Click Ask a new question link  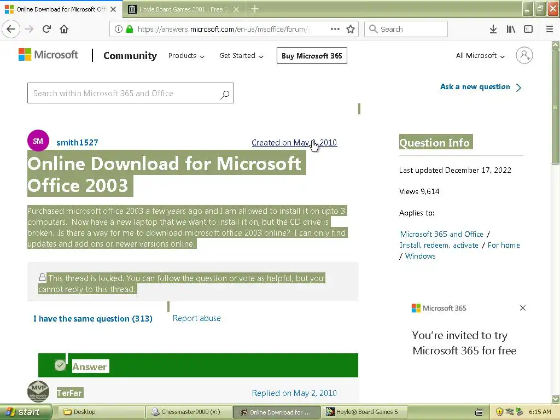click(481, 87)
